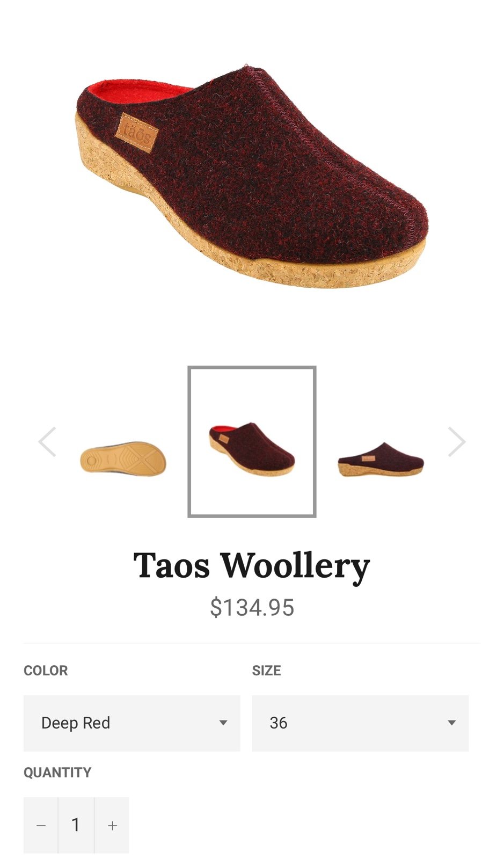Click the quantity field showing 1

76,825
